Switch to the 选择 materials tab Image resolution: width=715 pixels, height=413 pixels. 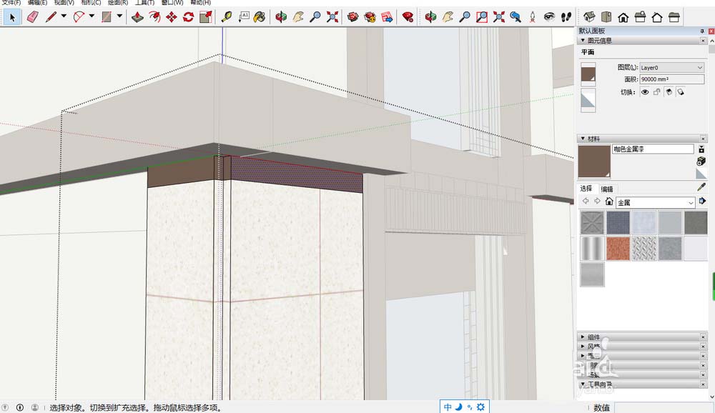pos(586,189)
